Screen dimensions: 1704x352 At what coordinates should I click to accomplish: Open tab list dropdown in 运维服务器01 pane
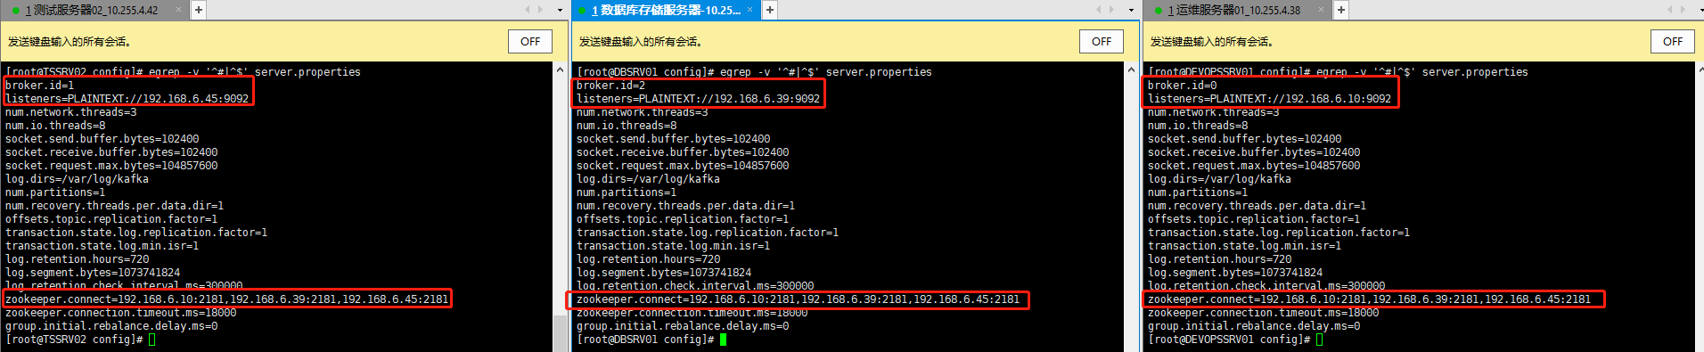pyautogui.click(x=1700, y=11)
